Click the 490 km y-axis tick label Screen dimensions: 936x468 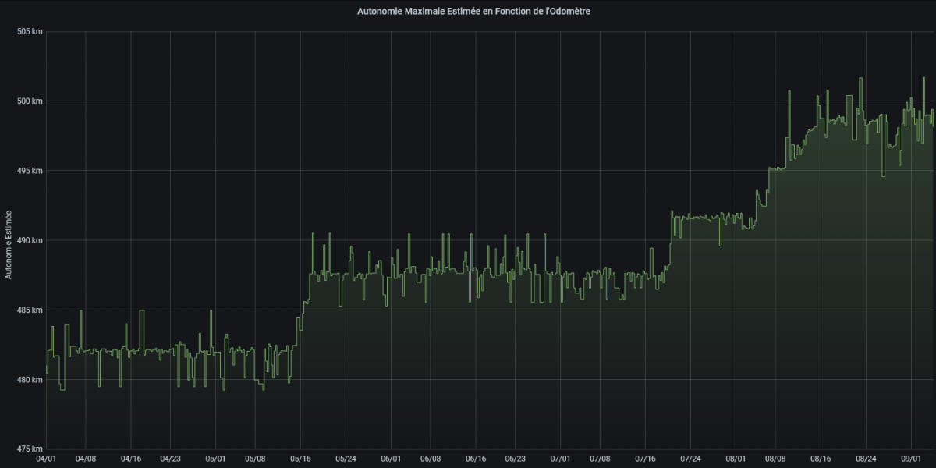pyautogui.click(x=30, y=240)
